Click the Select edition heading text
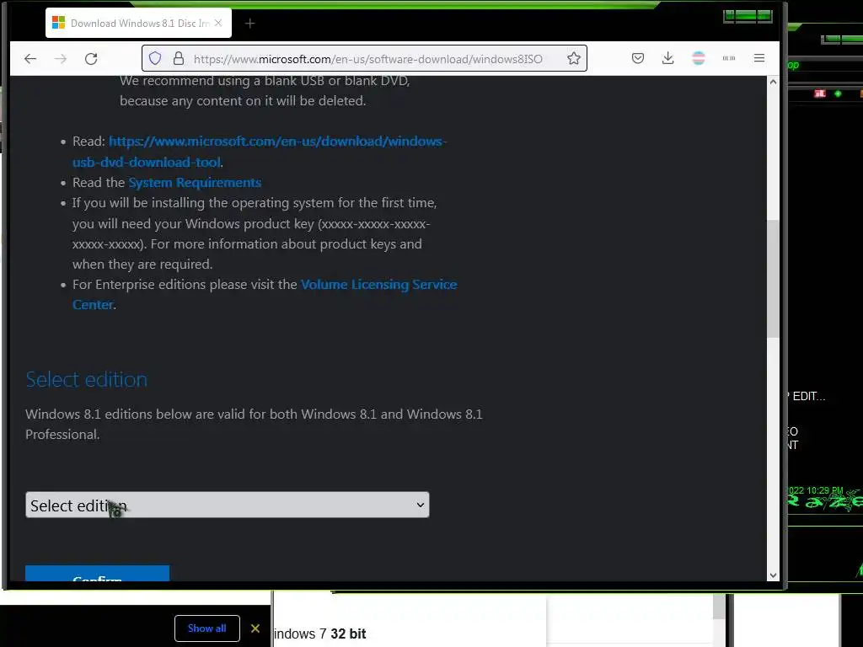Viewport: 863px width, 647px height. click(87, 380)
